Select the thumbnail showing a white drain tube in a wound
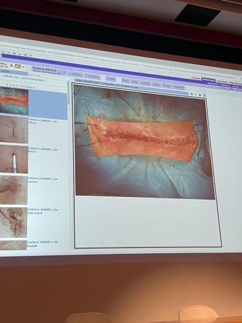Image resolution: width=242 pixels, height=323 pixels. (x=14, y=159)
